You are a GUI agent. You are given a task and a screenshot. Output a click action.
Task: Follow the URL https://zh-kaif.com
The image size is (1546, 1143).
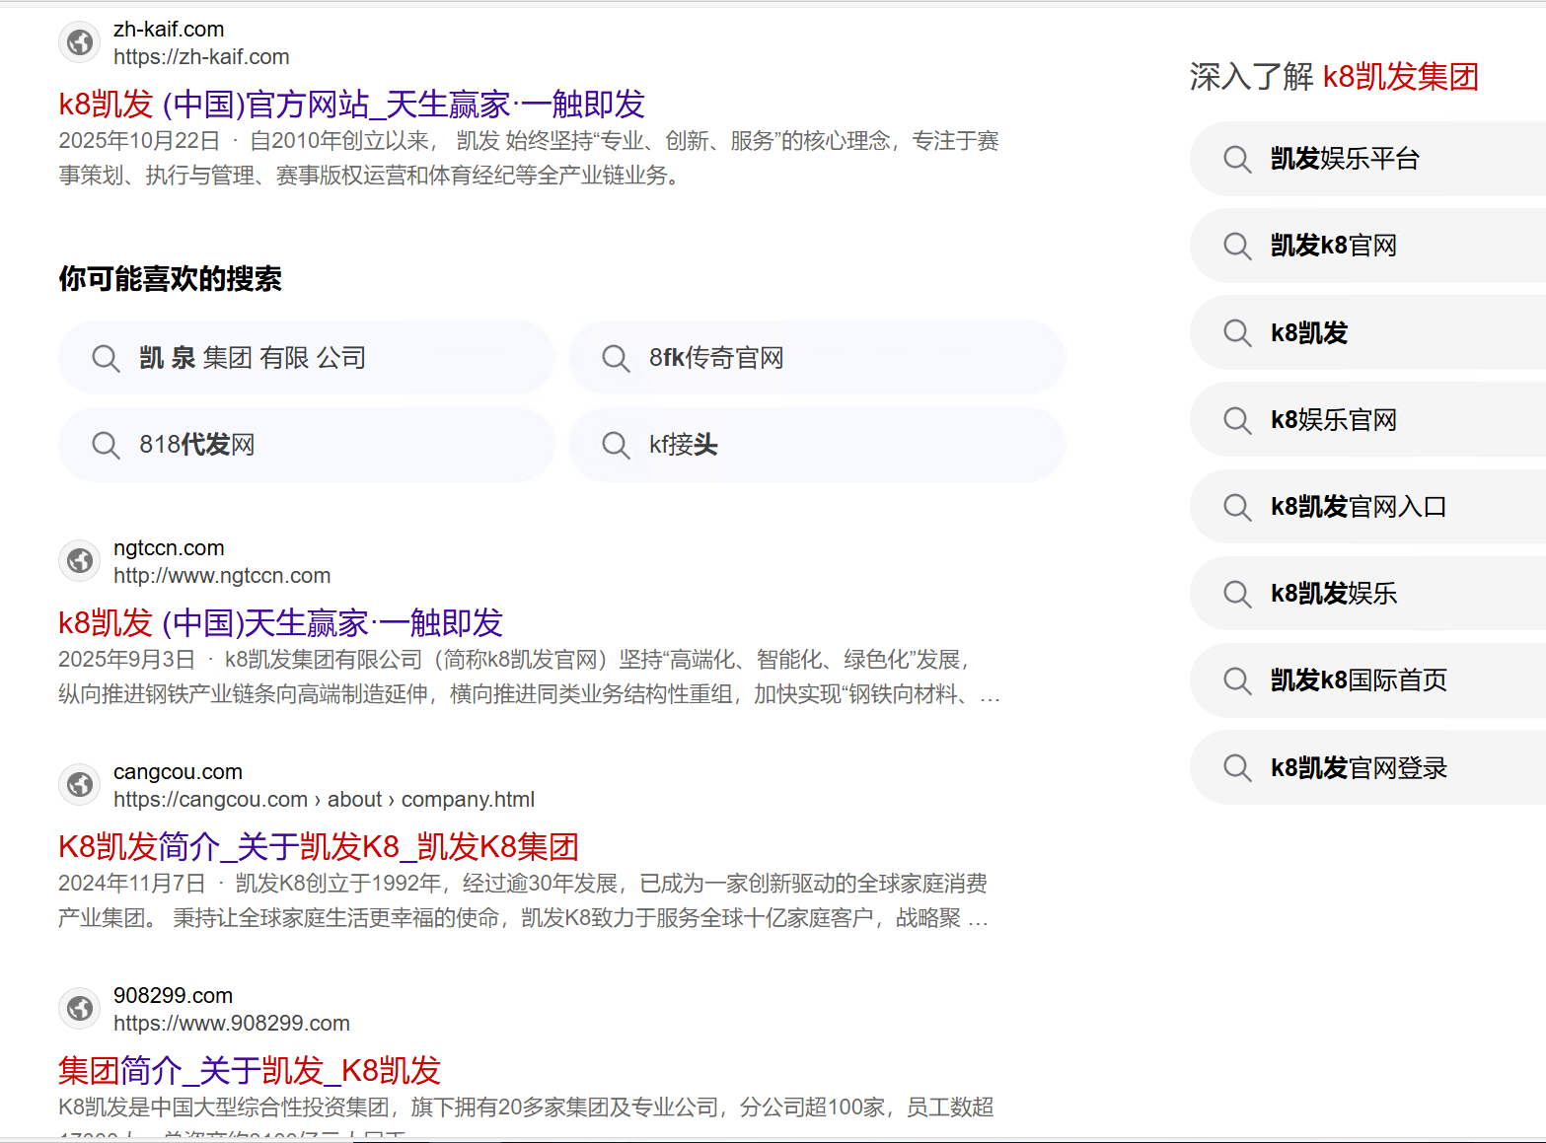point(201,57)
